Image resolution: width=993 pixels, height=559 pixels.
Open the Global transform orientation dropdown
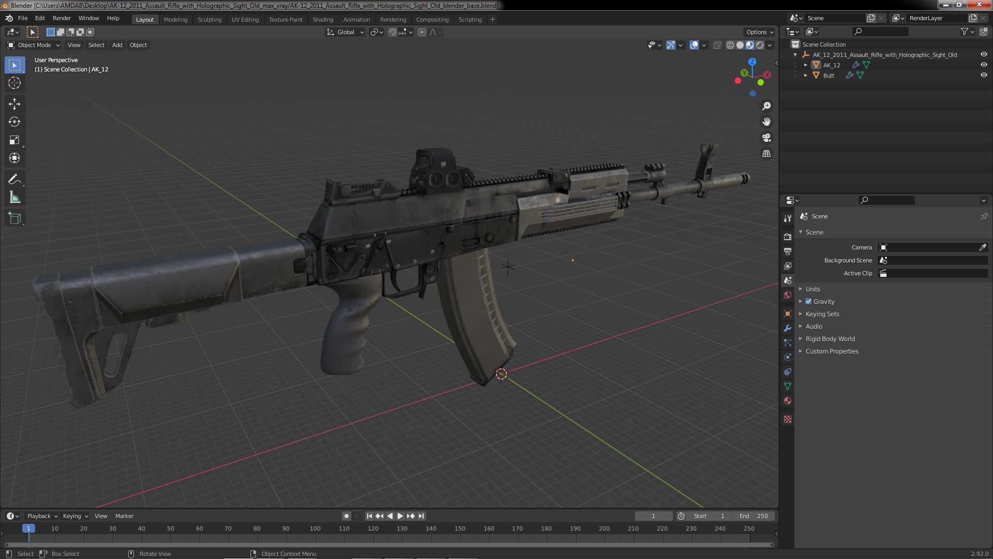point(345,32)
